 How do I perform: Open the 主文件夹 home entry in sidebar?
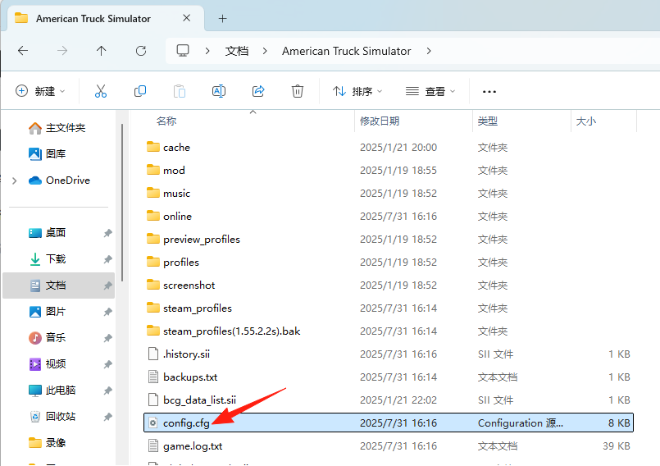[x=57, y=128]
